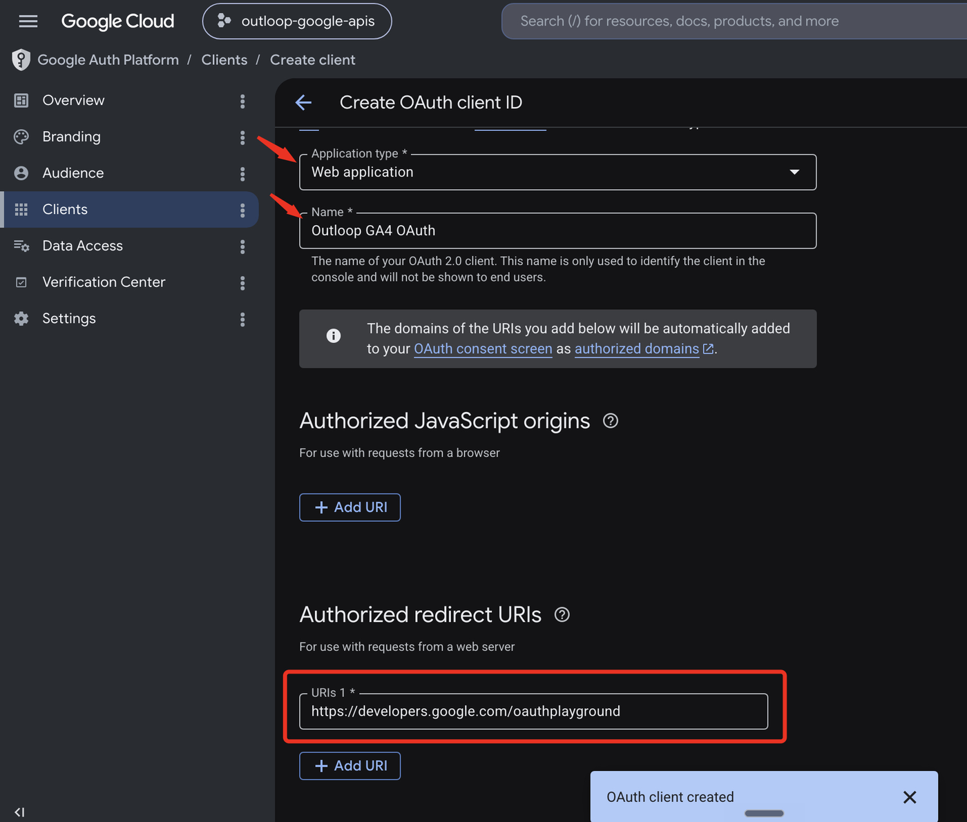Click the Google Cloud logo
Screen dimensions: 967x822
(117, 21)
